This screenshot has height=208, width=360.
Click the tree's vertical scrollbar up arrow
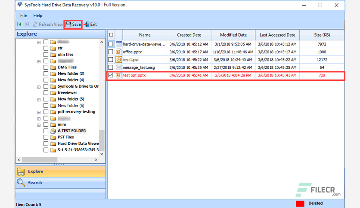[x=102, y=42]
